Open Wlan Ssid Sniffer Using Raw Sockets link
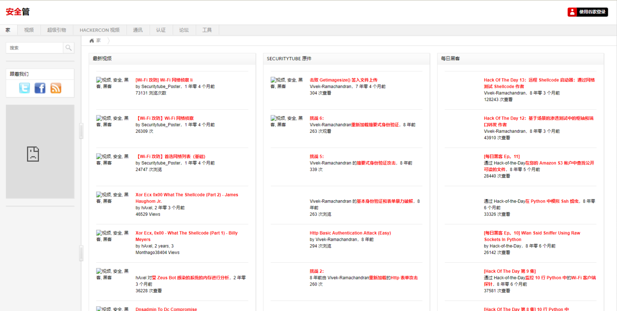The height and width of the screenshot is (311, 617). point(532,236)
